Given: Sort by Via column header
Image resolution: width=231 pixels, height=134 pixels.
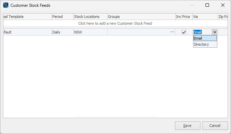Looking at the screenshot, I should coord(205,17).
